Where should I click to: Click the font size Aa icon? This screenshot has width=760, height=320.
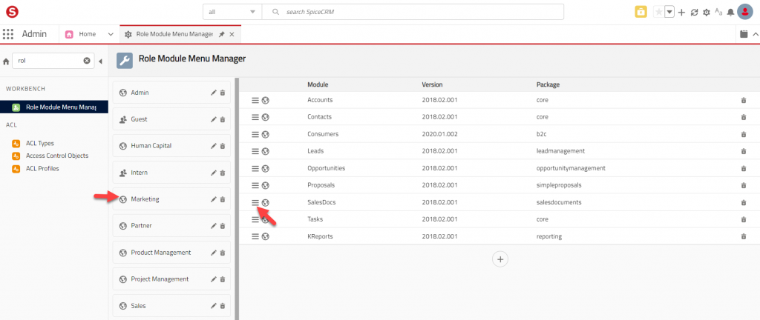(718, 12)
